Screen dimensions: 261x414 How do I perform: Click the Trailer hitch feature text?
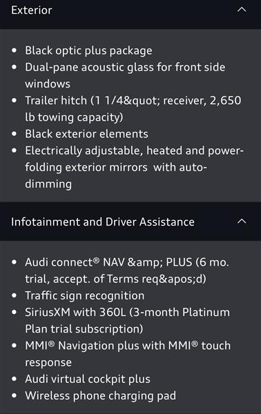coord(133,109)
